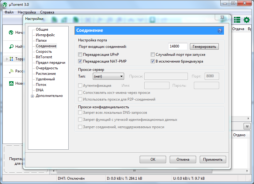Click the Отмена button
The height and width of the screenshot is (184, 254).
[x=183, y=159]
